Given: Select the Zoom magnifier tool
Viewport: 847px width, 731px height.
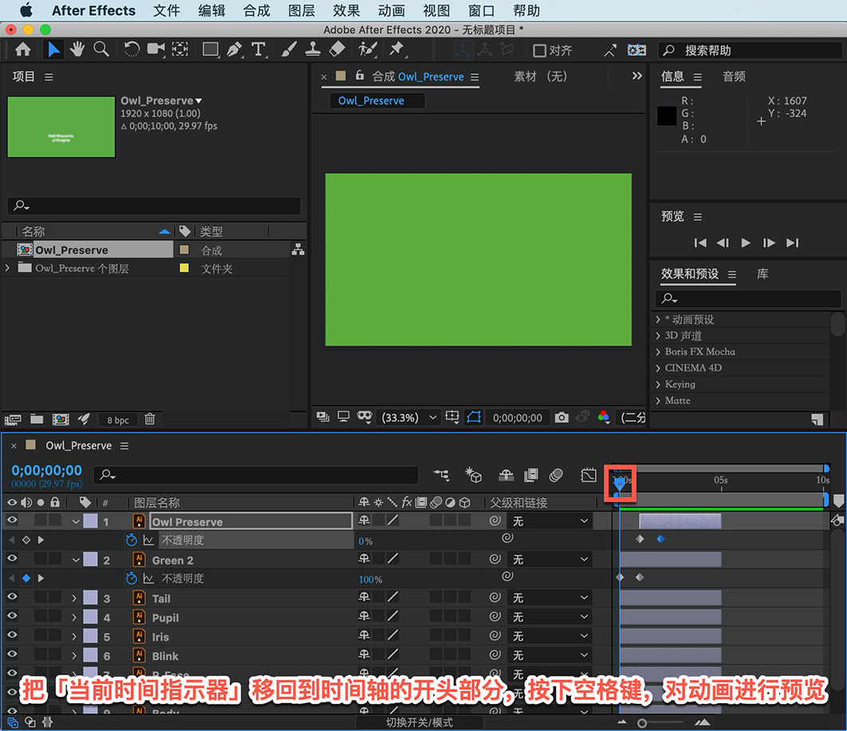Looking at the screenshot, I should coord(101,49).
